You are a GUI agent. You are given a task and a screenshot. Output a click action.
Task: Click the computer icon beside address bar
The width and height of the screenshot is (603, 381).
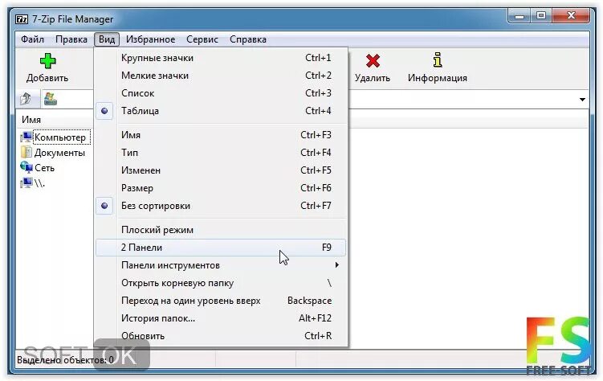pyautogui.click(x=51, y=99)
